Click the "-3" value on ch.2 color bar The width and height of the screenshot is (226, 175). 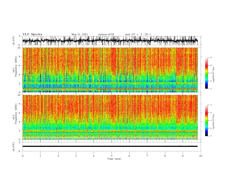click(211, 105)
